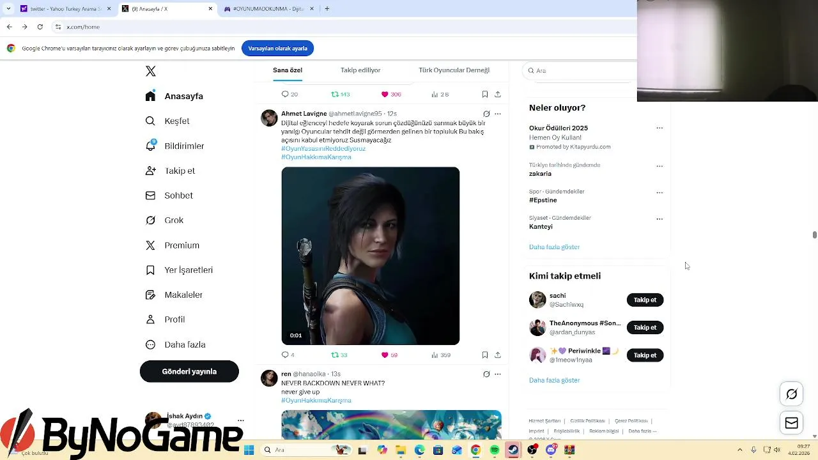This screenshot has height=460, width=818.
Task: Open Bildirimler notifications
Action: coord(174,146)
